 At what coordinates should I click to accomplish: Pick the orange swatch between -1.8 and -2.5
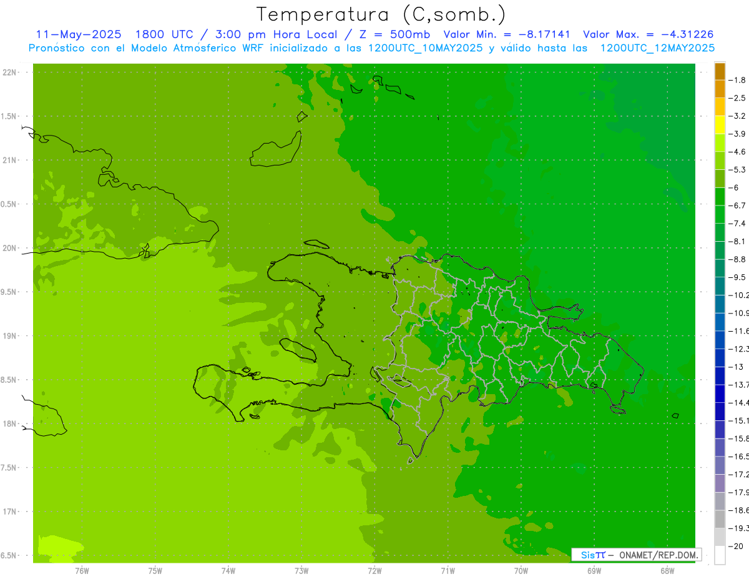(720, 89)
